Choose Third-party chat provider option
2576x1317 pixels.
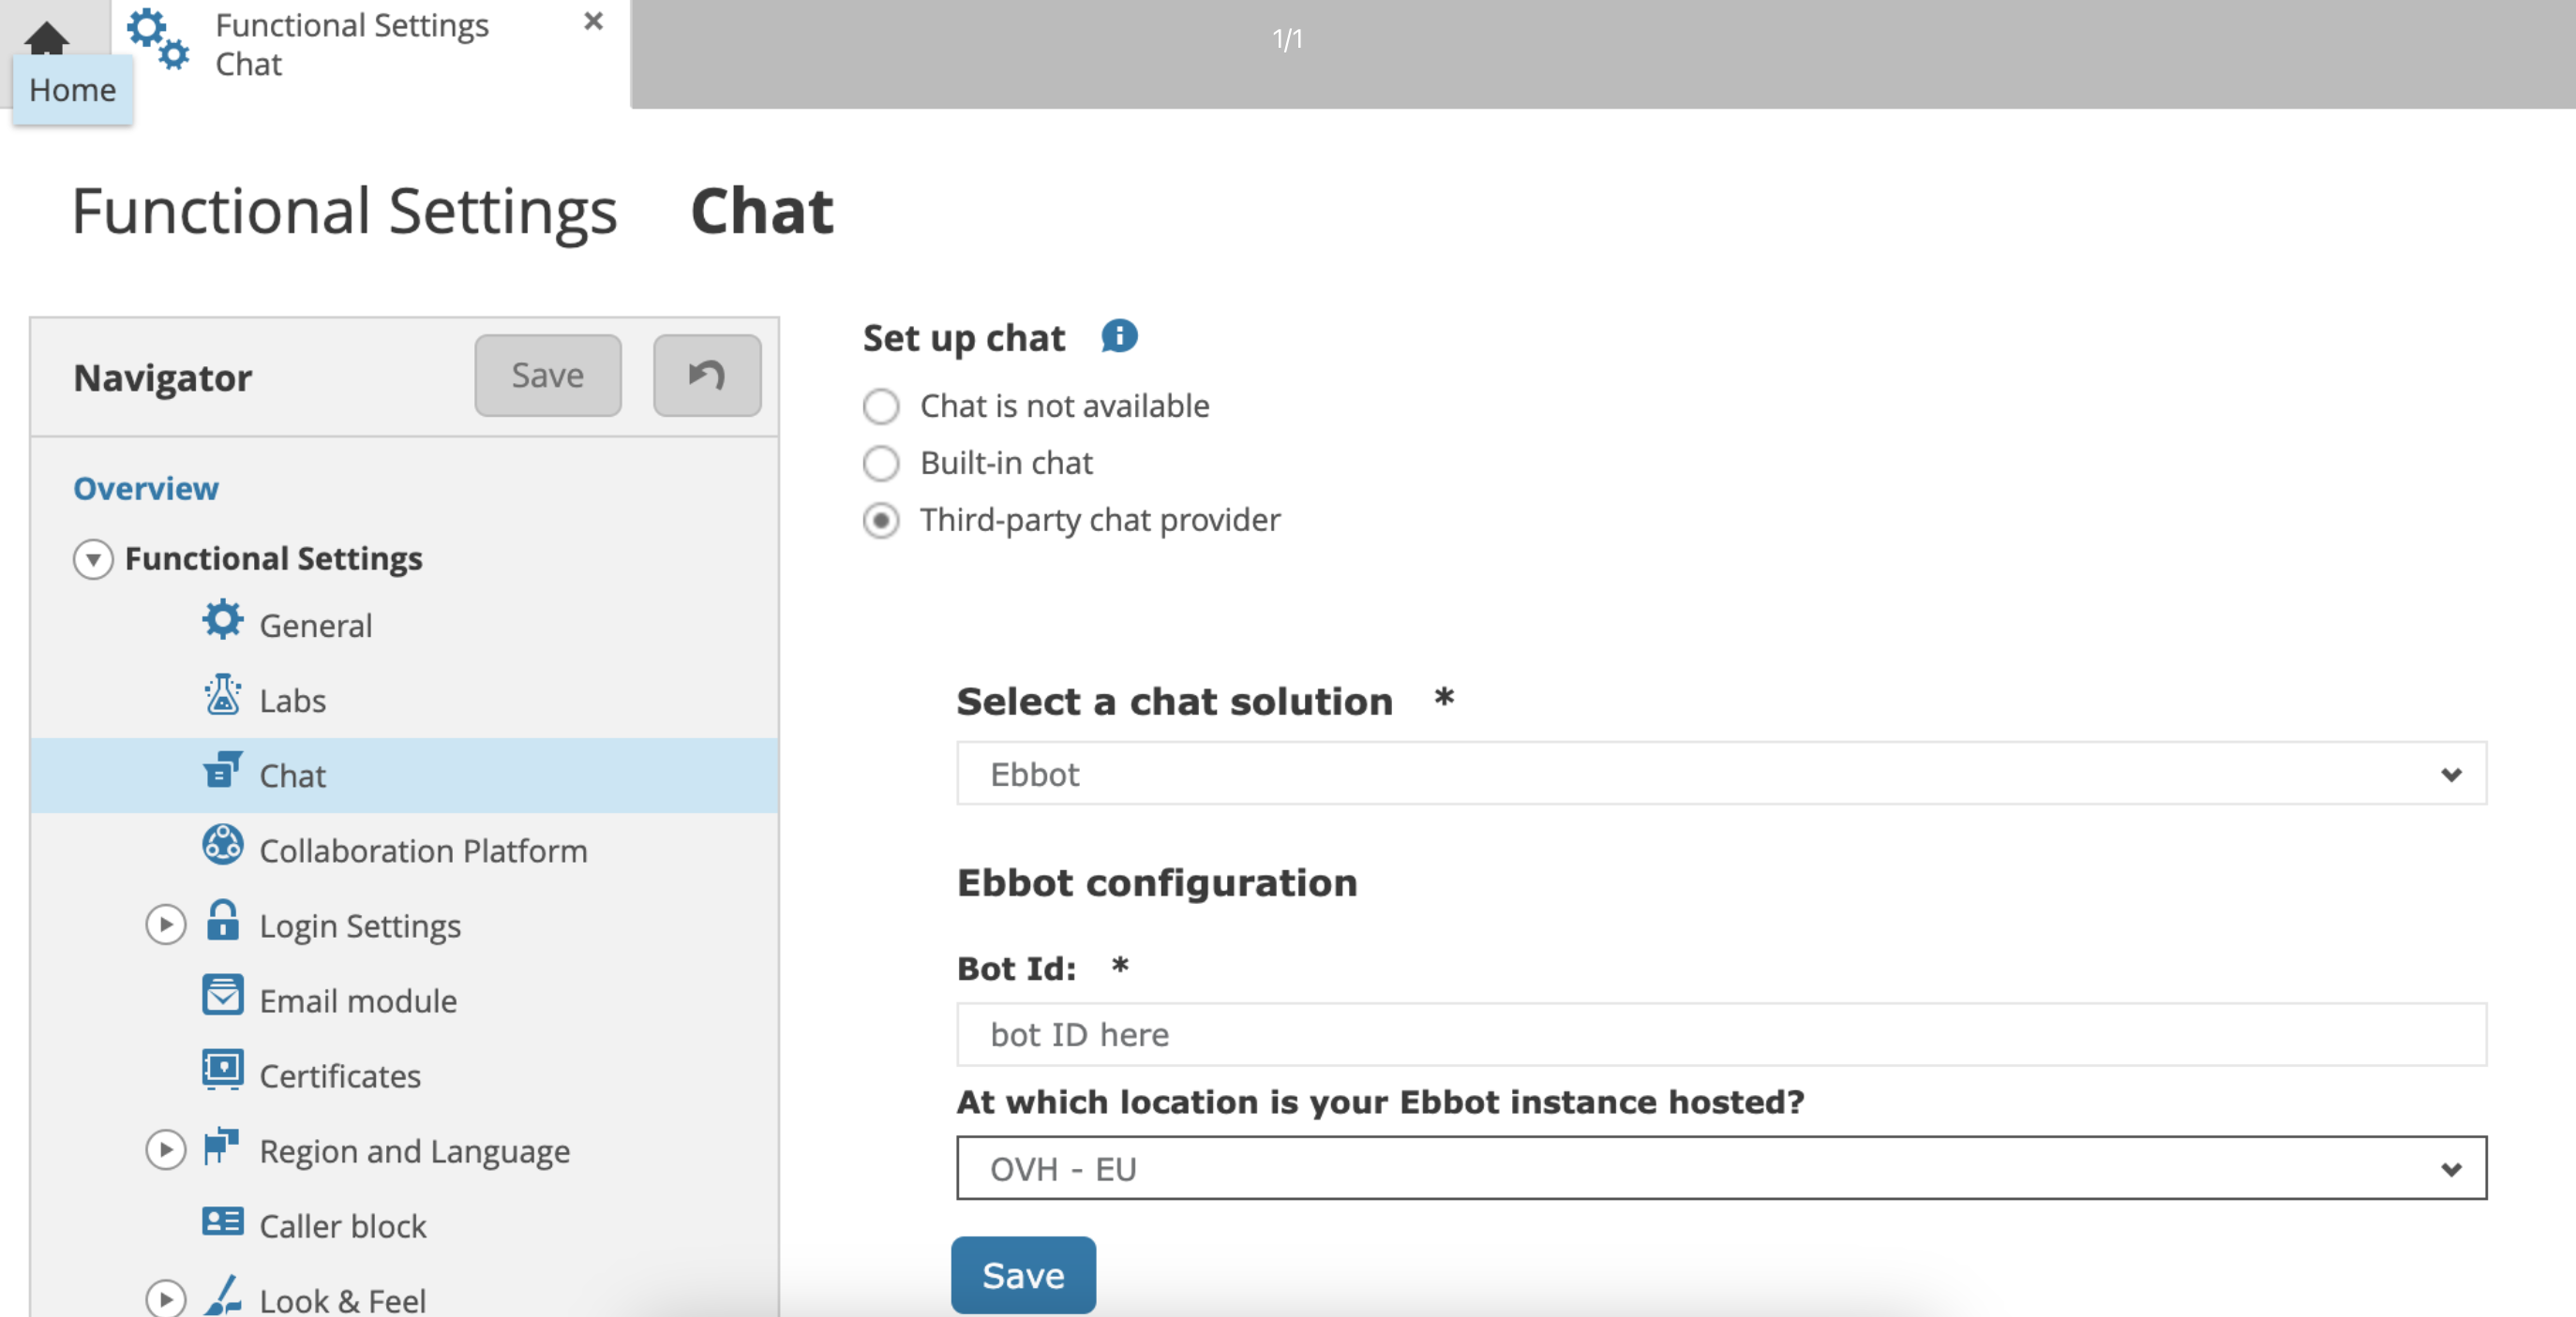(x=881, y=521)
